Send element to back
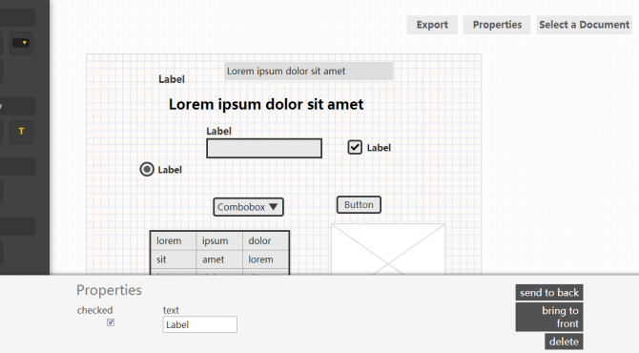Image resolution: width=639 pixels, height=353 pixels. 549,292
